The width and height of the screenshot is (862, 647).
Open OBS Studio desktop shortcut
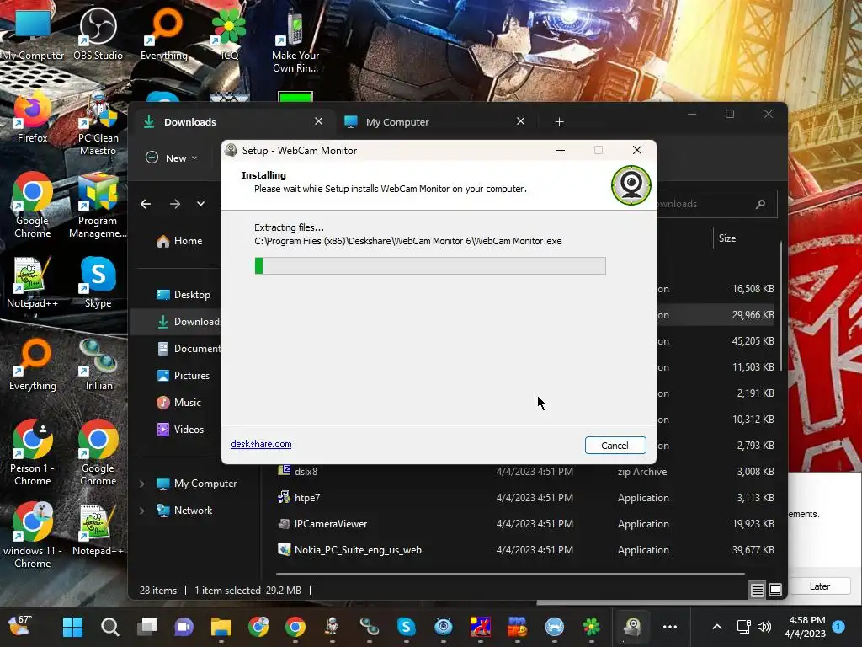[x=98, y=34]
